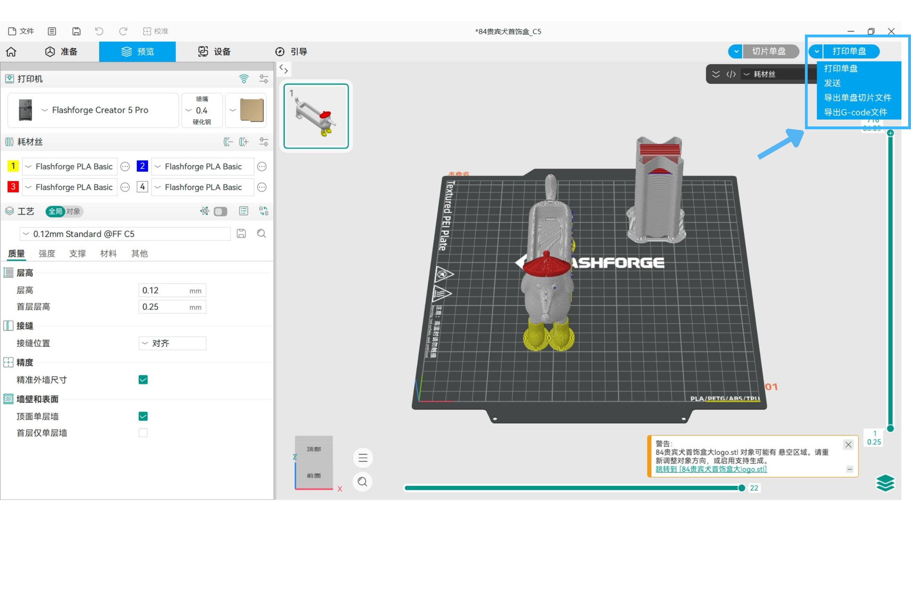Open filament 4 Flashforge PLA Basic dropdown
Screen dimensions: 911x607
(202, 187)
